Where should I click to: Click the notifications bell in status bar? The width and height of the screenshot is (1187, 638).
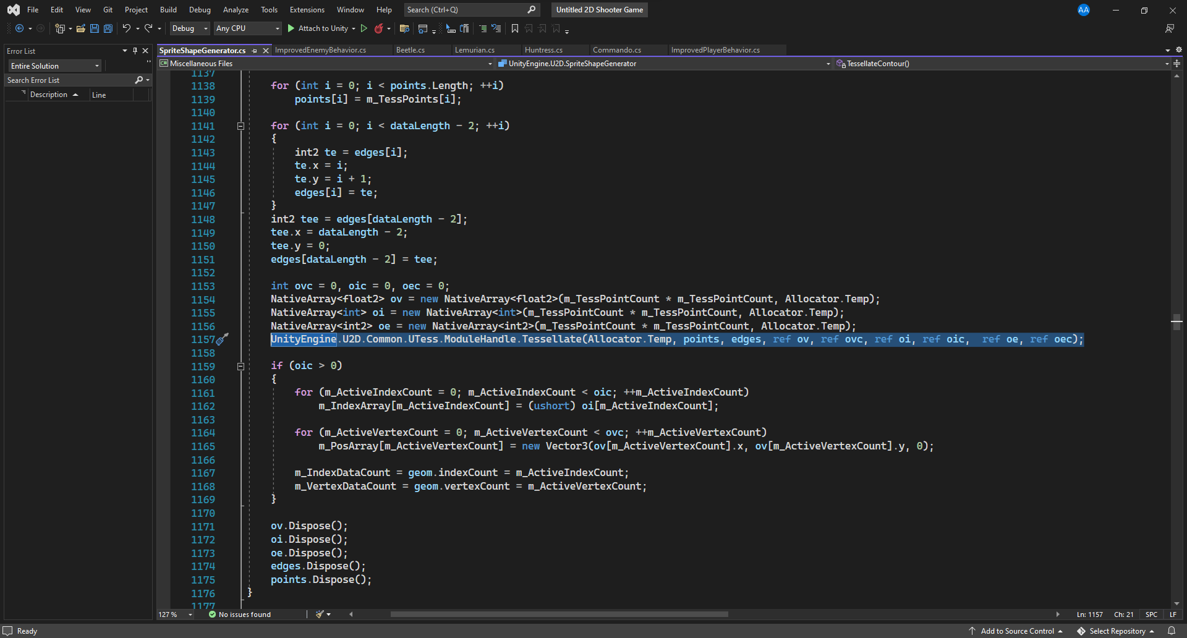click(x=1171, y=631)
